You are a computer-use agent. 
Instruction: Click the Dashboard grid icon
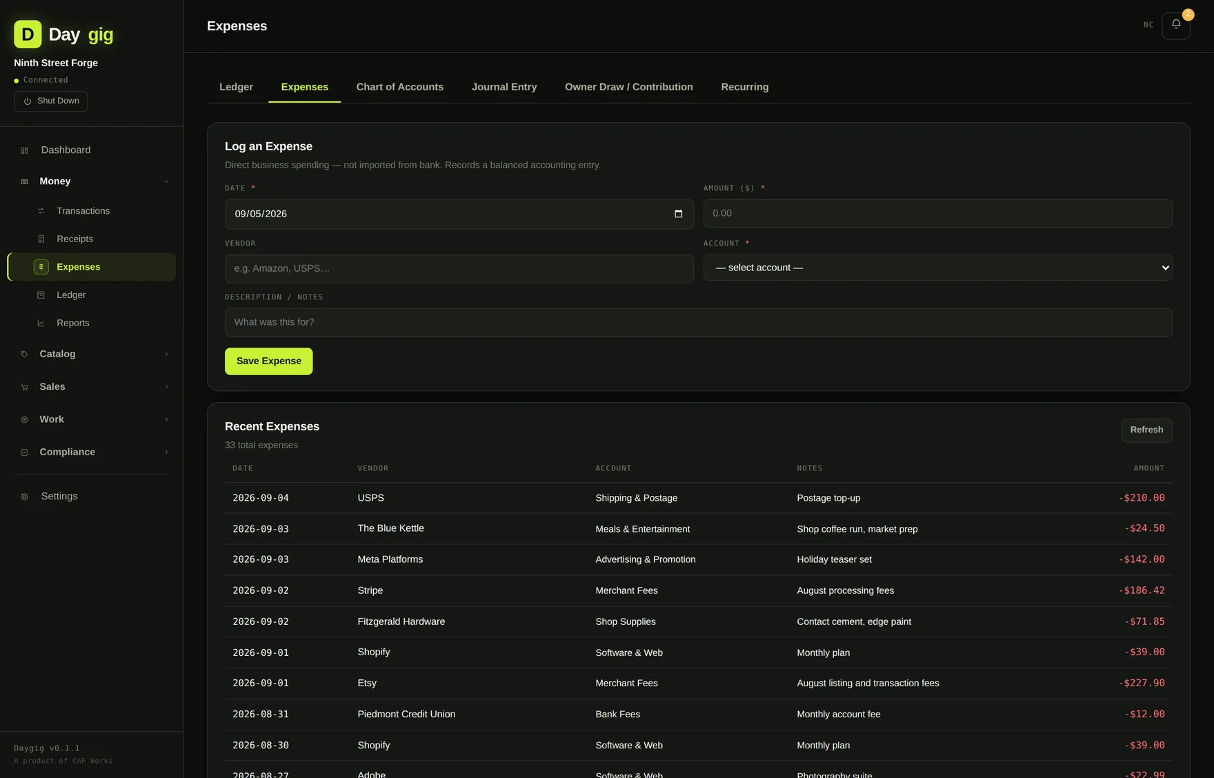[x=25, y=150]
